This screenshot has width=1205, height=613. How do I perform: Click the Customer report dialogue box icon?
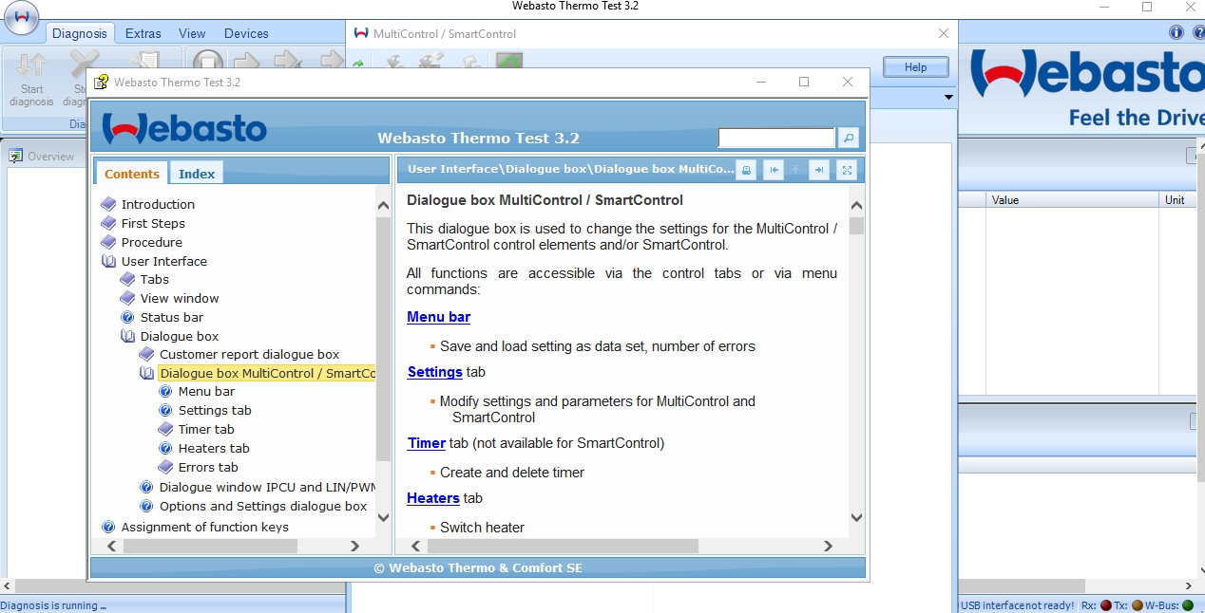click(146, 354)
